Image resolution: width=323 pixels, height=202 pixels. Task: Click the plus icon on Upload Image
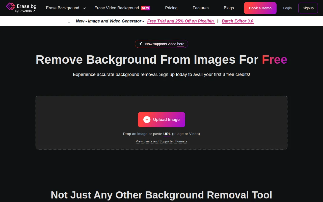pyautogui.click(x=147, y=120)
